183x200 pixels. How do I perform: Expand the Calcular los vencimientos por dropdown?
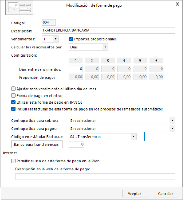tap(105, 47)
